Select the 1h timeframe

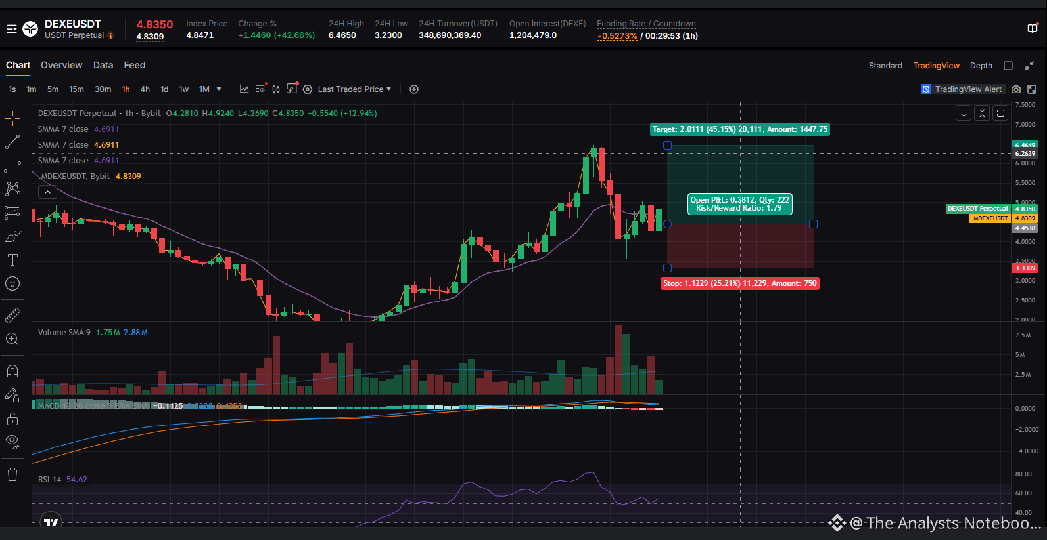126,89
